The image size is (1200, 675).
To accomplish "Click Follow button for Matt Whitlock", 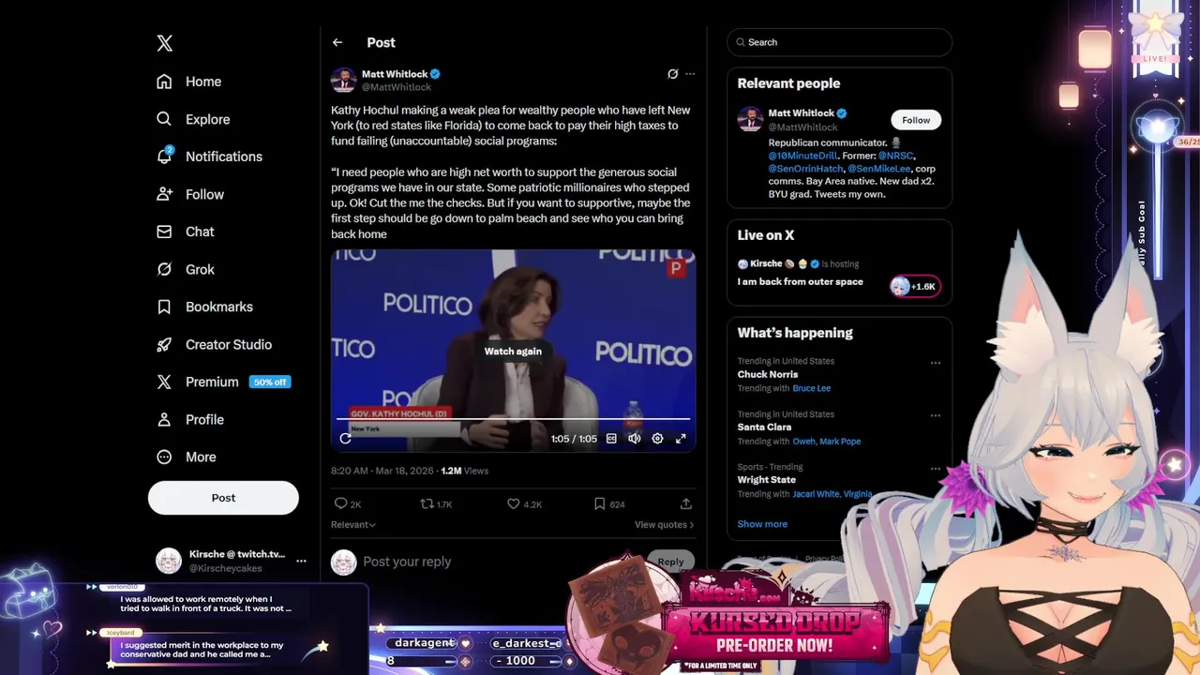I will click(x=916, y=120).
